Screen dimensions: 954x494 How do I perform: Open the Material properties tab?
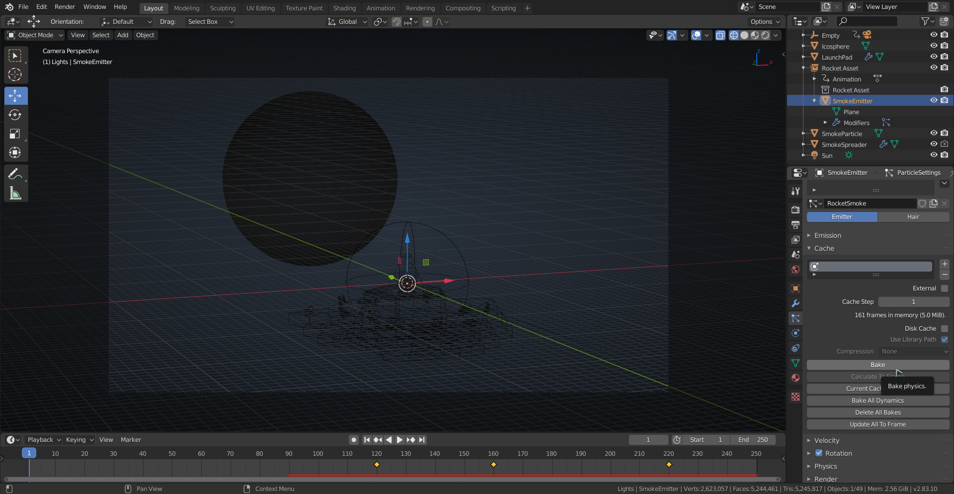click(795, 378)
